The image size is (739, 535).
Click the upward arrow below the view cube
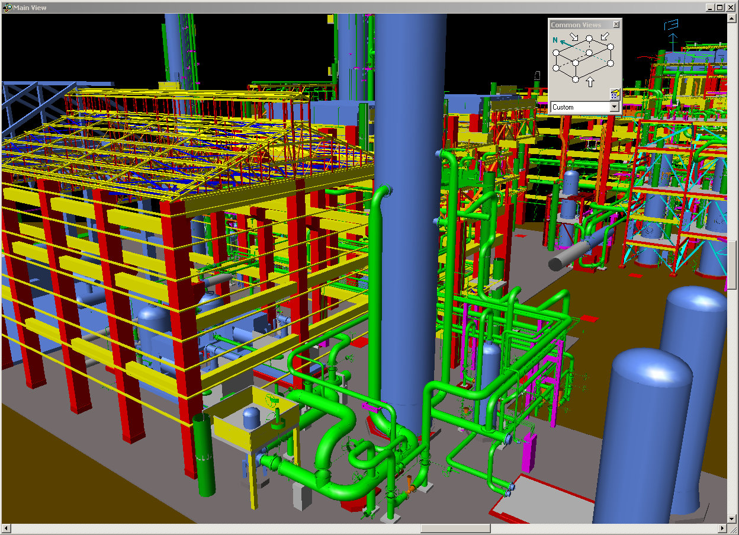pos(590,81)
